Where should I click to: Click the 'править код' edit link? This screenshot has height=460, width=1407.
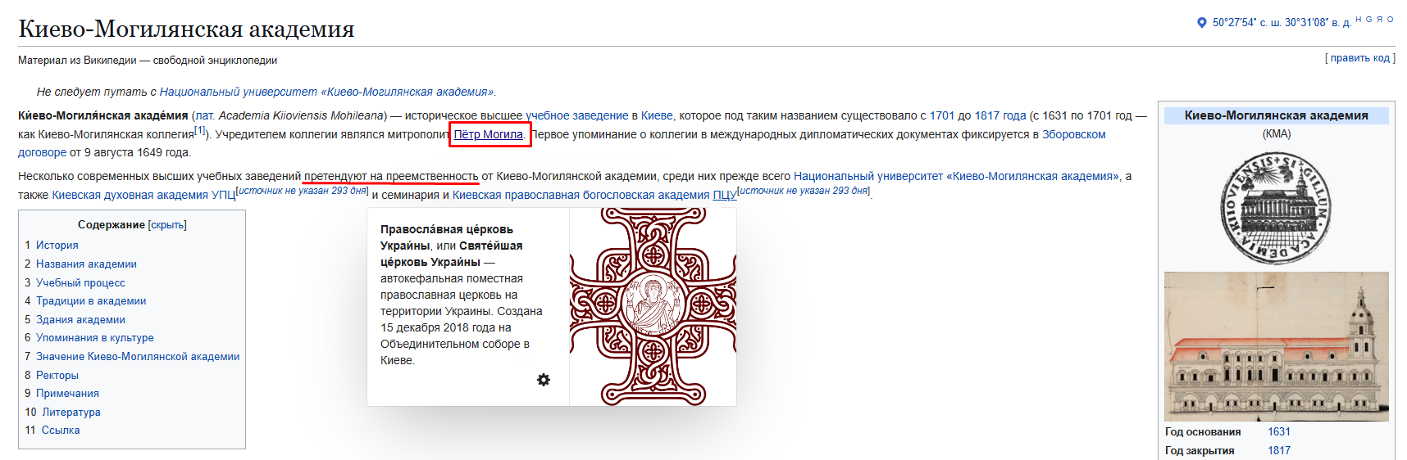[x=1360, y=58]
